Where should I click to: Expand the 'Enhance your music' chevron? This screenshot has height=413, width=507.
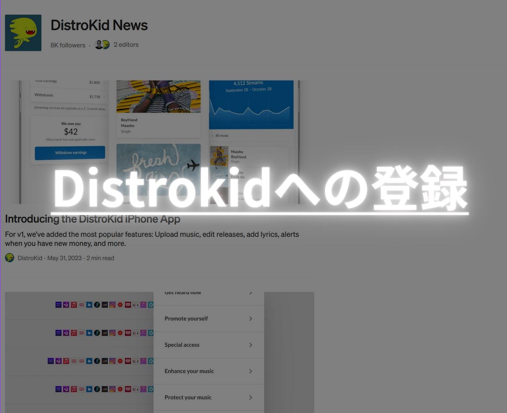(x=251, y=371)
